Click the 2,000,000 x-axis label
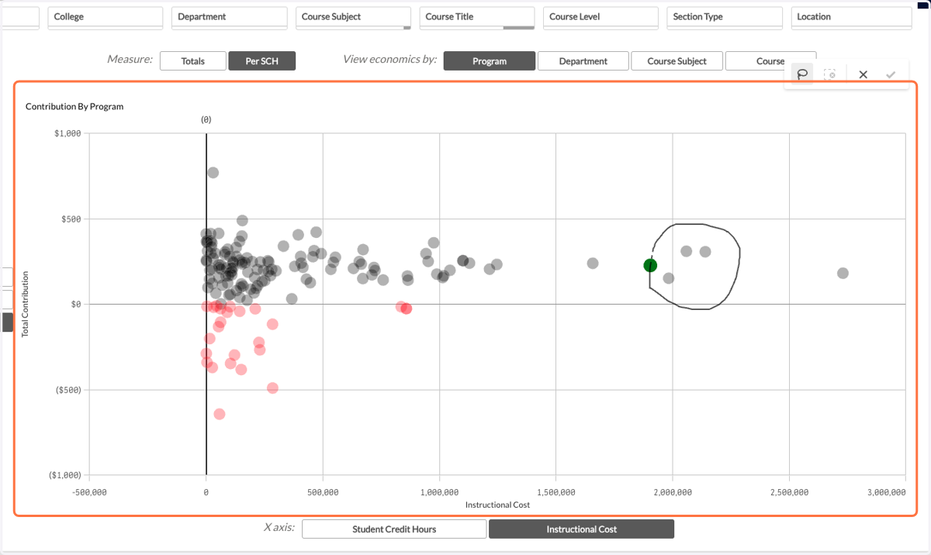The width and height of the screenshot is (931, 555). tap(673, 491)
